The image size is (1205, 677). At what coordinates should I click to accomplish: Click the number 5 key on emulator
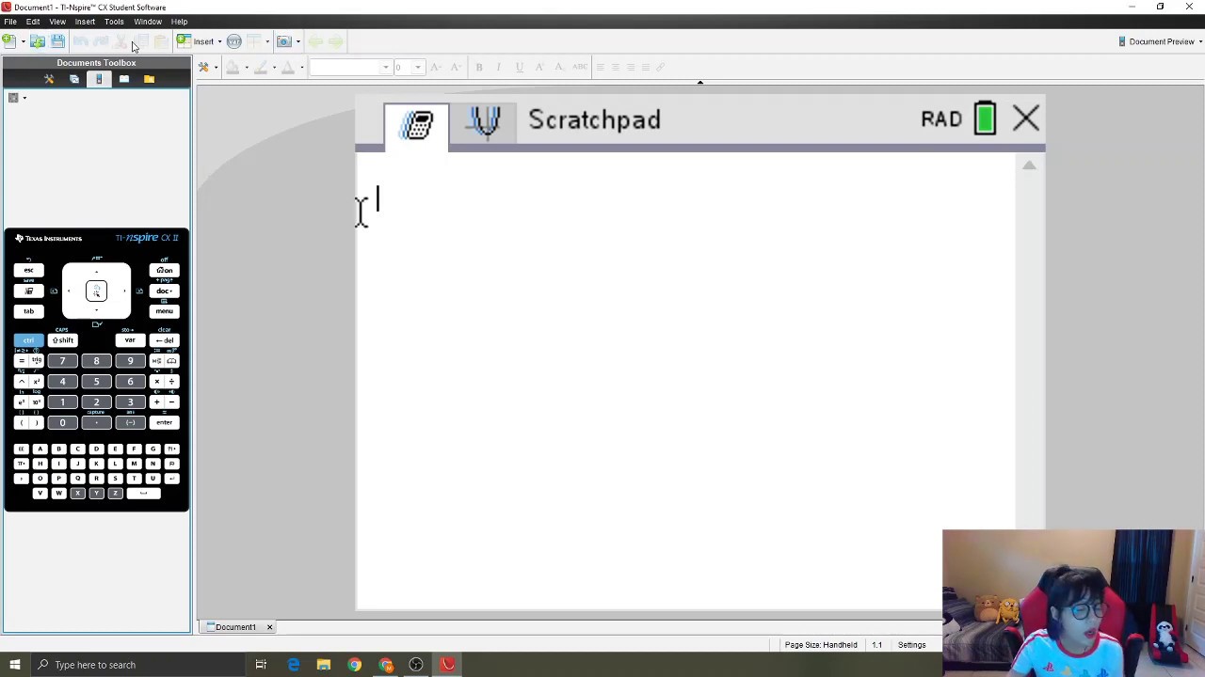(x=96, y=382)
